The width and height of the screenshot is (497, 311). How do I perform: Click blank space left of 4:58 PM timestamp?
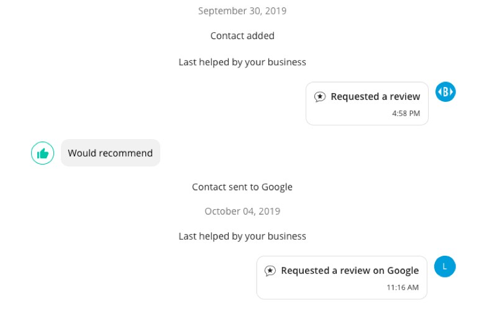[x=348, y=114]
